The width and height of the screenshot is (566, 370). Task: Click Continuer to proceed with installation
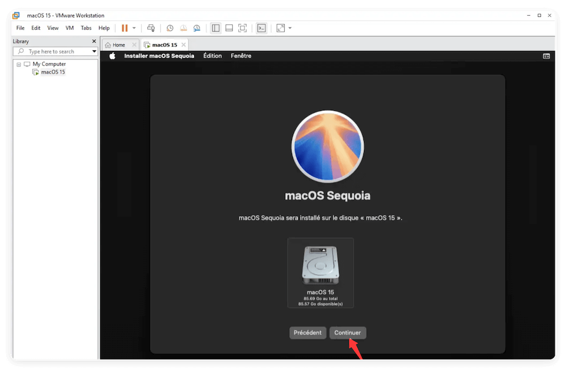348,333
